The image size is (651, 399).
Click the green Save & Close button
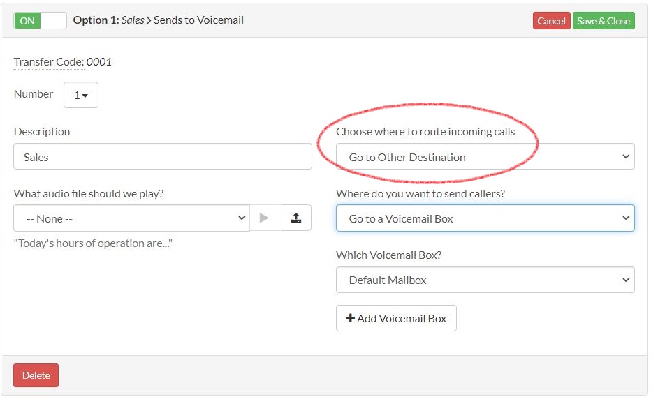coord(604,21)
